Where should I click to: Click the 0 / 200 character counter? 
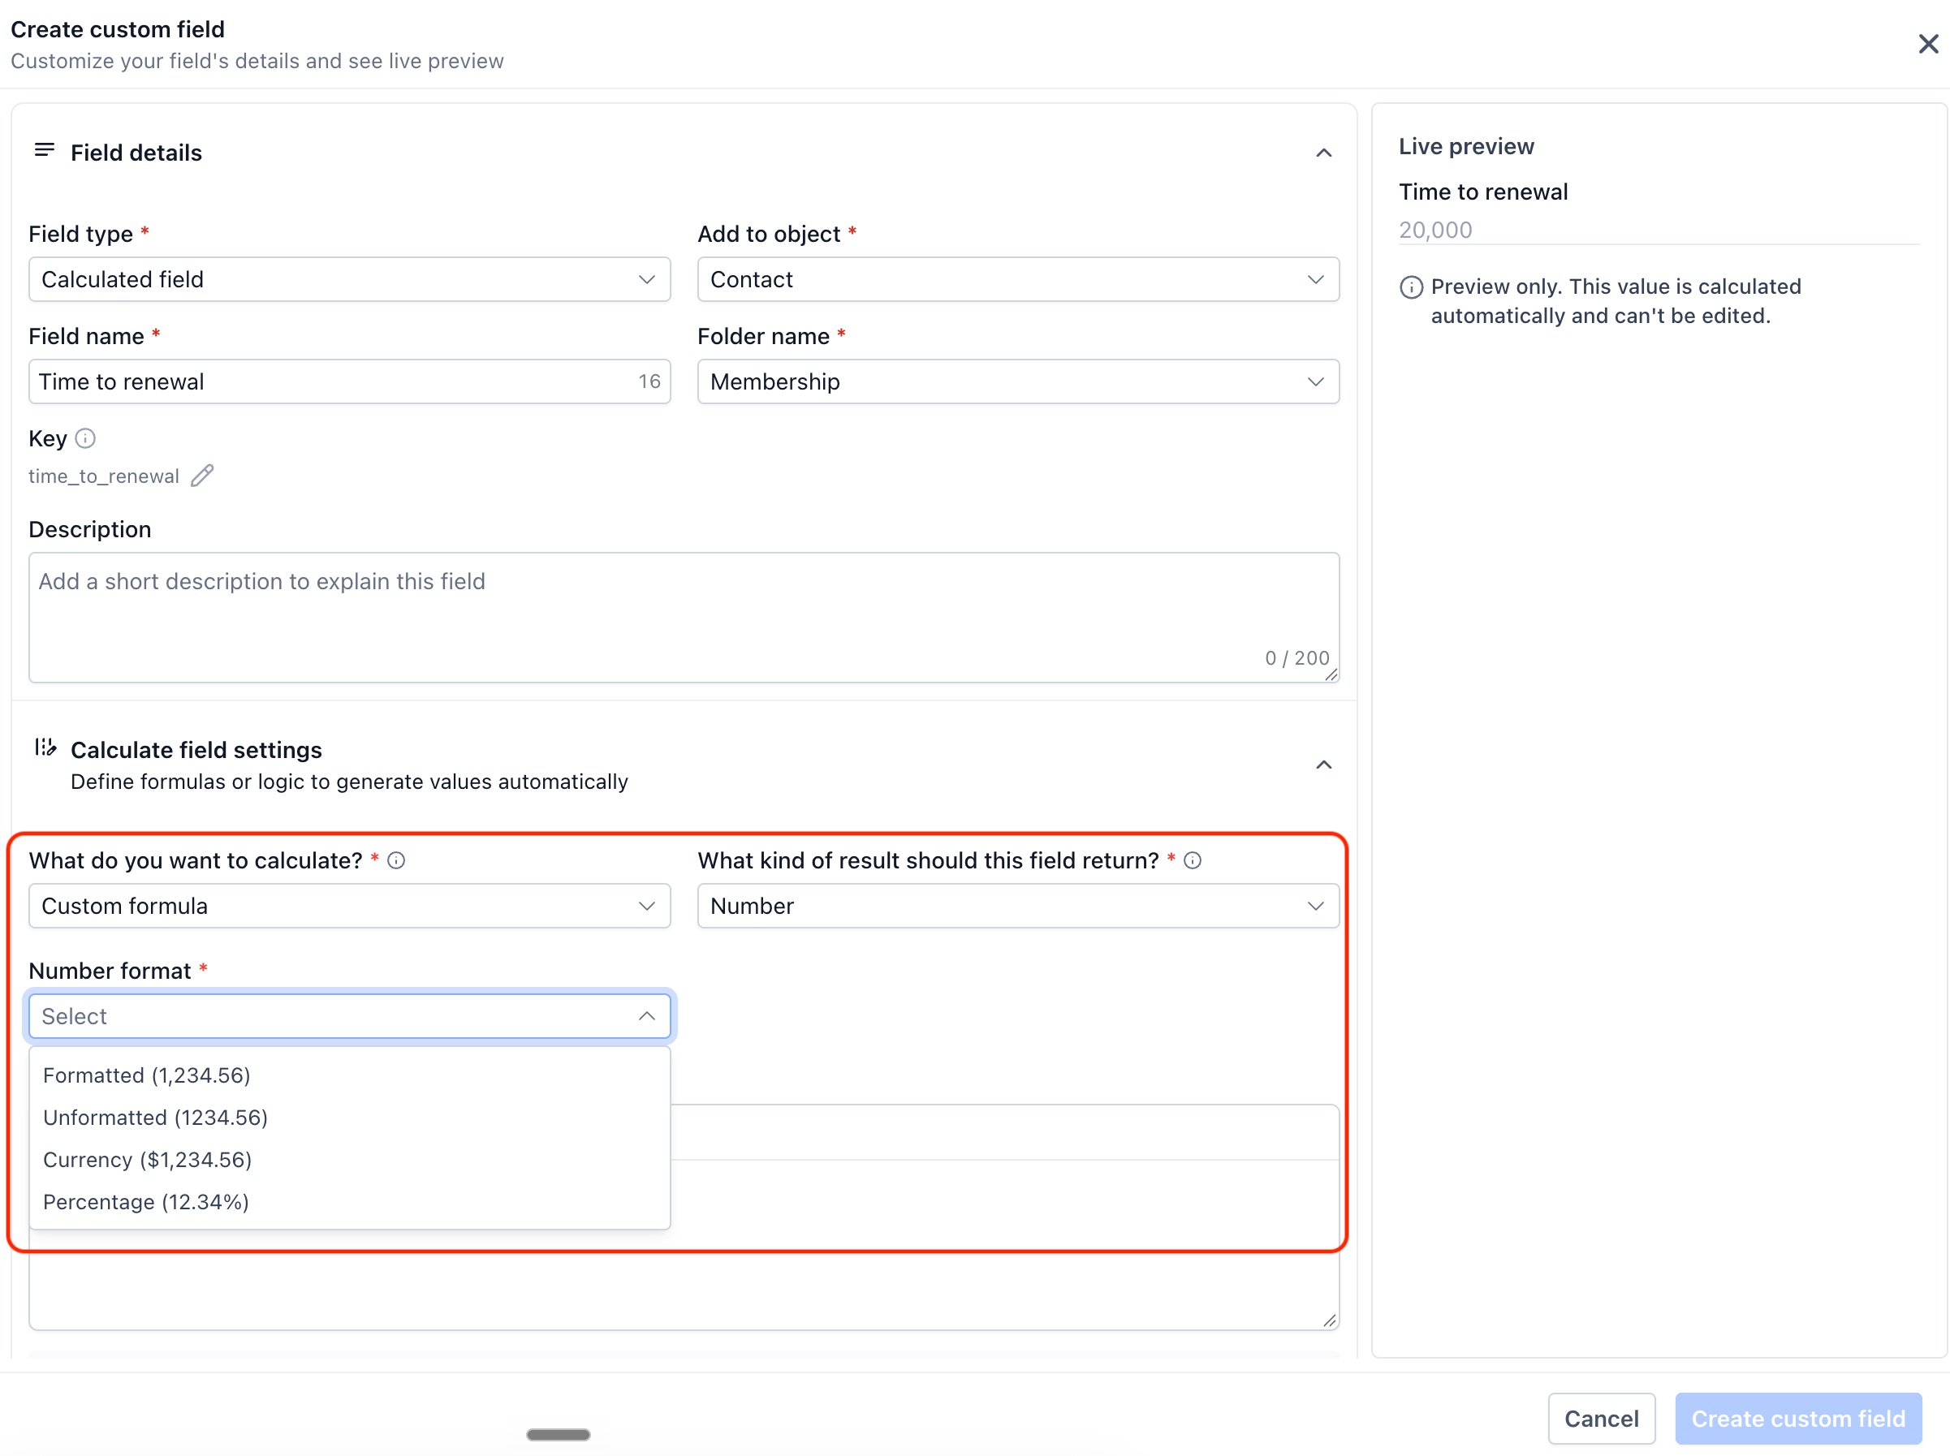(x=1296, y=658)
